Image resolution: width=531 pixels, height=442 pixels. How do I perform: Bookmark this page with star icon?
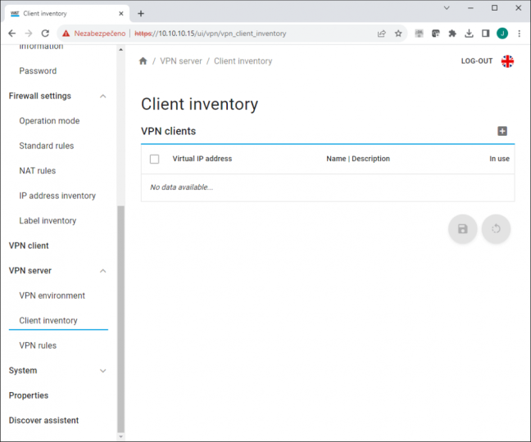[x=398, y=33]
